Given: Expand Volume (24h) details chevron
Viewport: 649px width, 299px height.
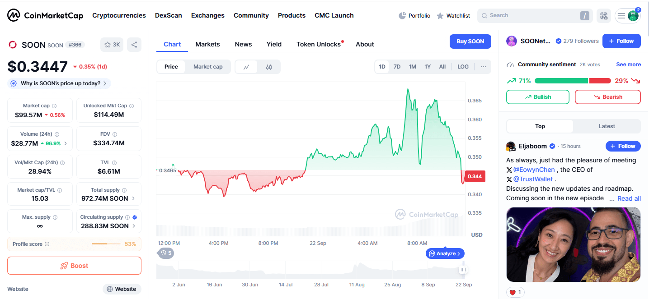Looking at the screenshot, I should (x=66, y=143).
